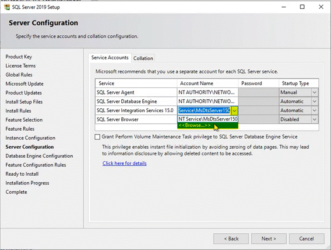Click Complete step in sidebar
This screenshot has height=250, width=331.
pyautogui.click(x=17, y=192)
